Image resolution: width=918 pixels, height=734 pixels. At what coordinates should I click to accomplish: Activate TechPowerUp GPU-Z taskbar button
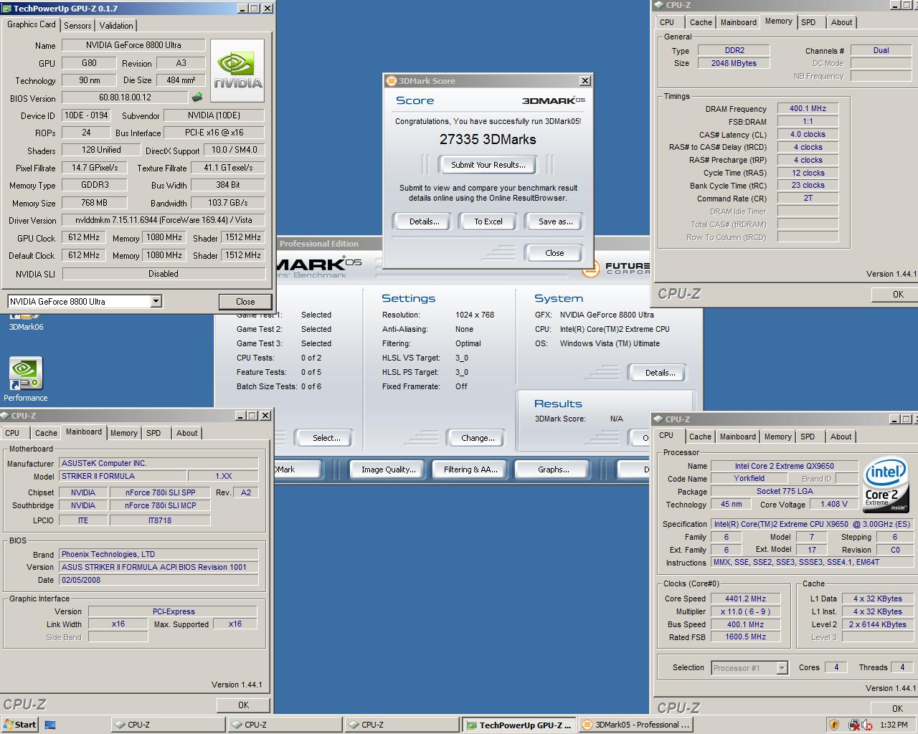[x=519, y=725]
